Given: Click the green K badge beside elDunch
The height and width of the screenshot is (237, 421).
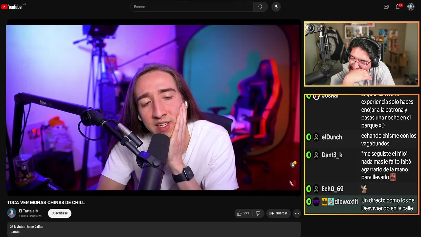Looking at the screenshot, I should (x=309, y=137).
